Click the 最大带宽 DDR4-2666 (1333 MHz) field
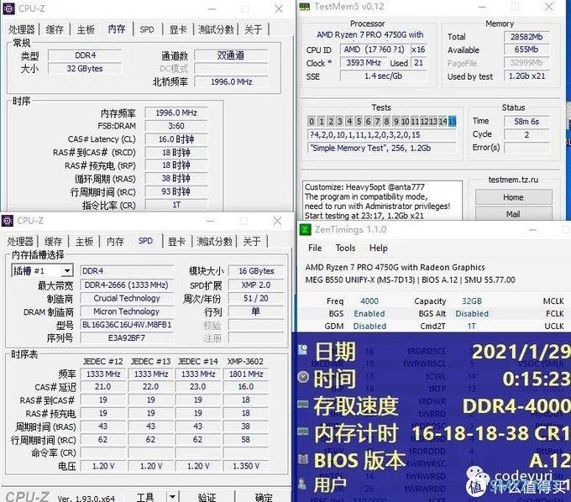 126,285
